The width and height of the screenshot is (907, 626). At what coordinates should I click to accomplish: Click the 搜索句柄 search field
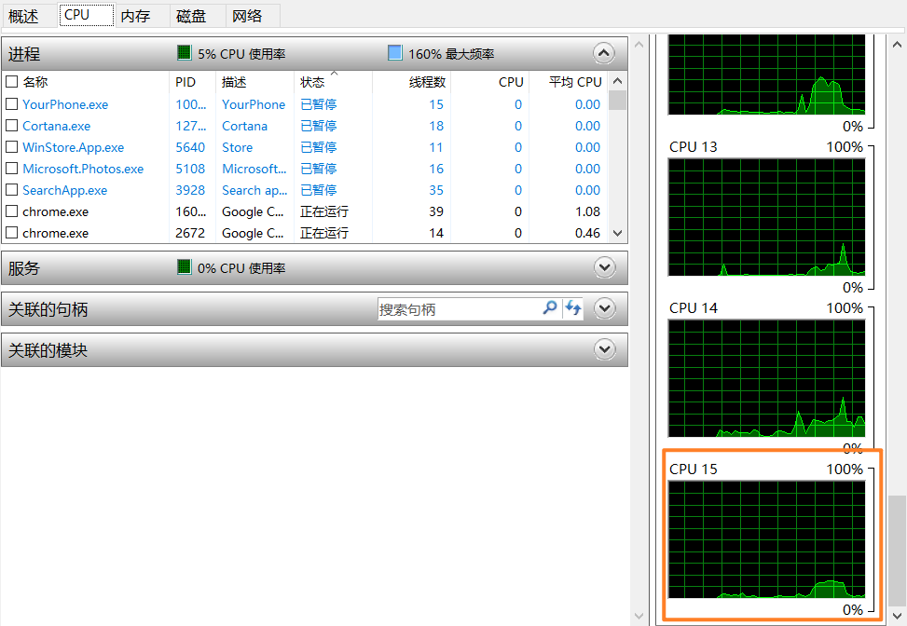(x=460, y=309)
